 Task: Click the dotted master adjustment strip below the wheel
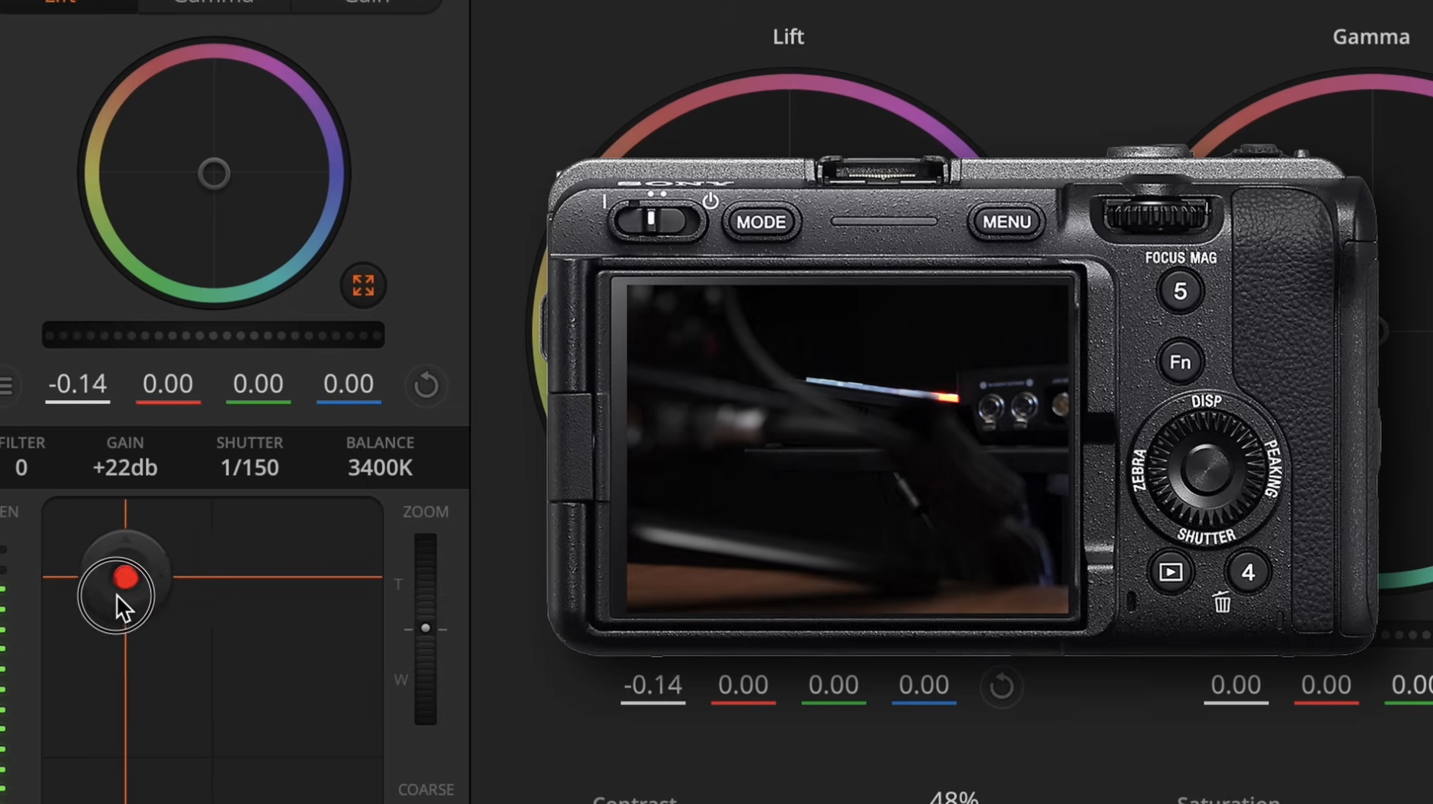tap(212, 334)
